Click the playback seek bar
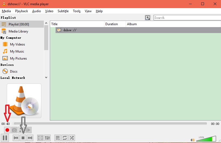The width and height of the screenshot is (221, 143). [110, 124]
